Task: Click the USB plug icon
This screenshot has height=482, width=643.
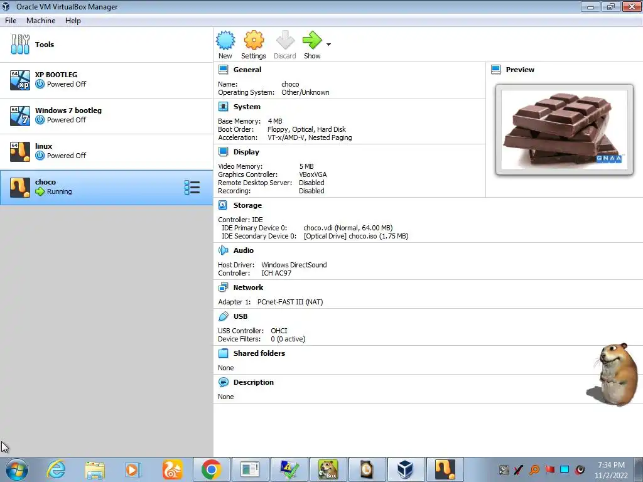Action: [x=223, y=316]
